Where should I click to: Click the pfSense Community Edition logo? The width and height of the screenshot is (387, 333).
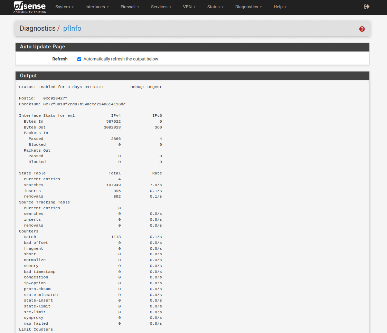[30, 7]
